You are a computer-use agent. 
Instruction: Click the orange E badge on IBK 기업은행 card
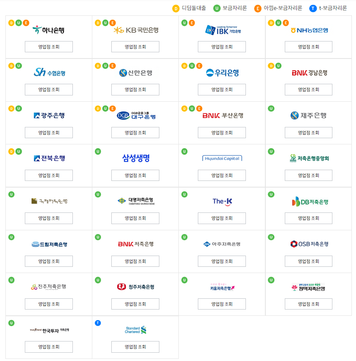pos(192,23)
